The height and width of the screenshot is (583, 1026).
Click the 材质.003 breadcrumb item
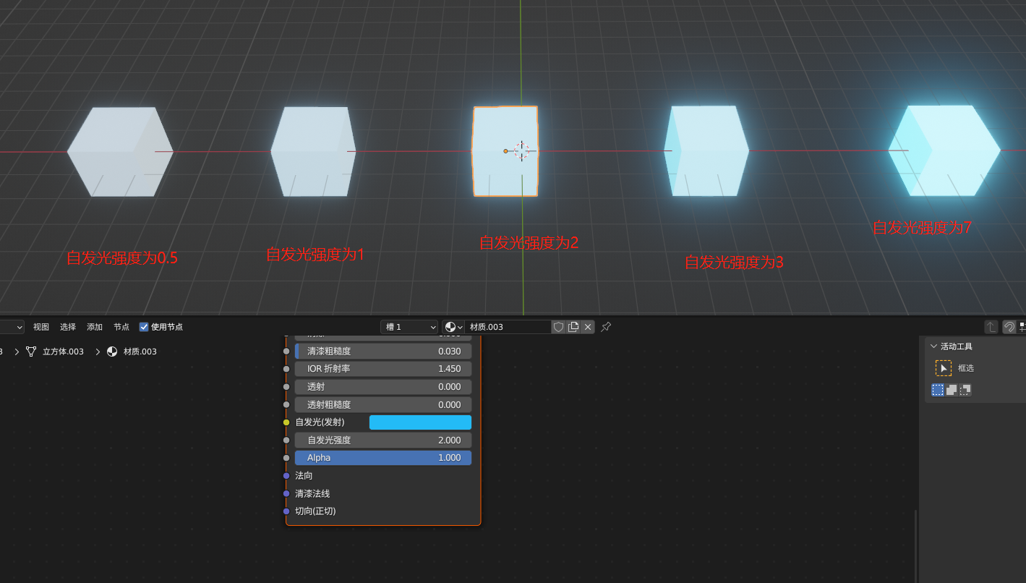click(x=132, y=352)
